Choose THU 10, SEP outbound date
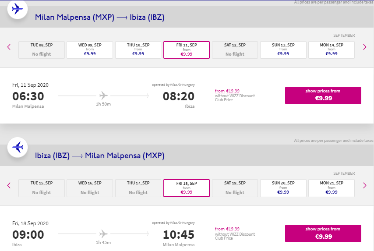The height and width of the screenshot is (251, 374). coord(138,49)
